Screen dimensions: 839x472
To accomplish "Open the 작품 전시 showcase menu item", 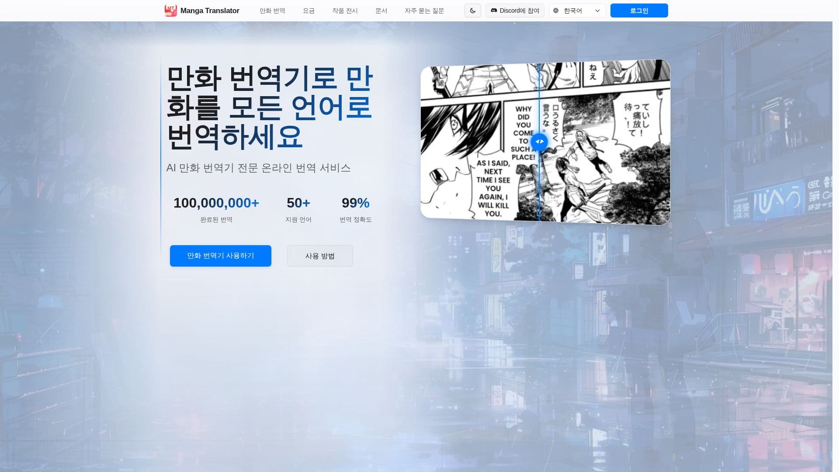I will click(345, 10).
